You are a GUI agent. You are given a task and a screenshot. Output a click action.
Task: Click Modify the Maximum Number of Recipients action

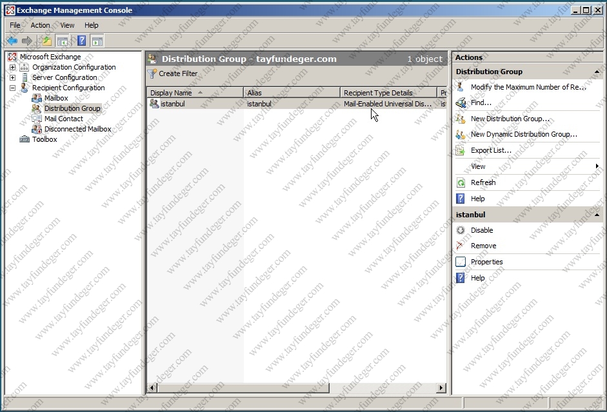point(528,87)
